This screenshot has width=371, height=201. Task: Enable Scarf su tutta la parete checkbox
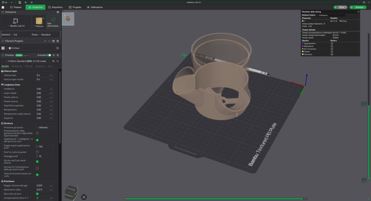coord(37,152)
